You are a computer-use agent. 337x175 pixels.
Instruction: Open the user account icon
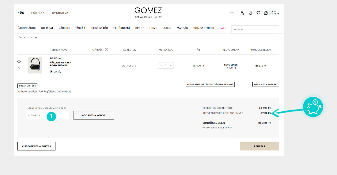coord(251,13)
